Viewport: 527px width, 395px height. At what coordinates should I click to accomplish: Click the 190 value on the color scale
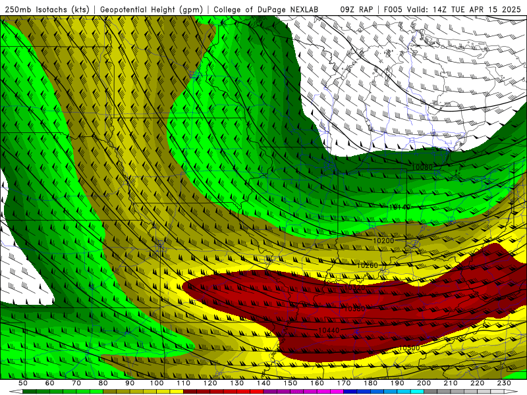[398, 383]
